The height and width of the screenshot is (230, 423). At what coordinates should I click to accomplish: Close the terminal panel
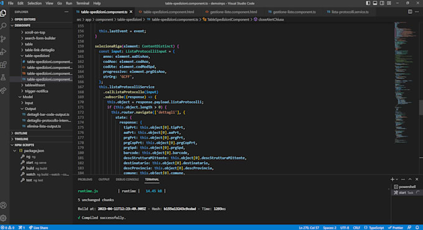[417, 179]
